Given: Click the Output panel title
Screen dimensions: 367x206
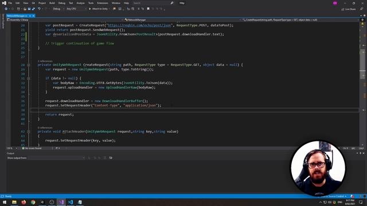Looking at the screenshot, I should coord(10,153).
